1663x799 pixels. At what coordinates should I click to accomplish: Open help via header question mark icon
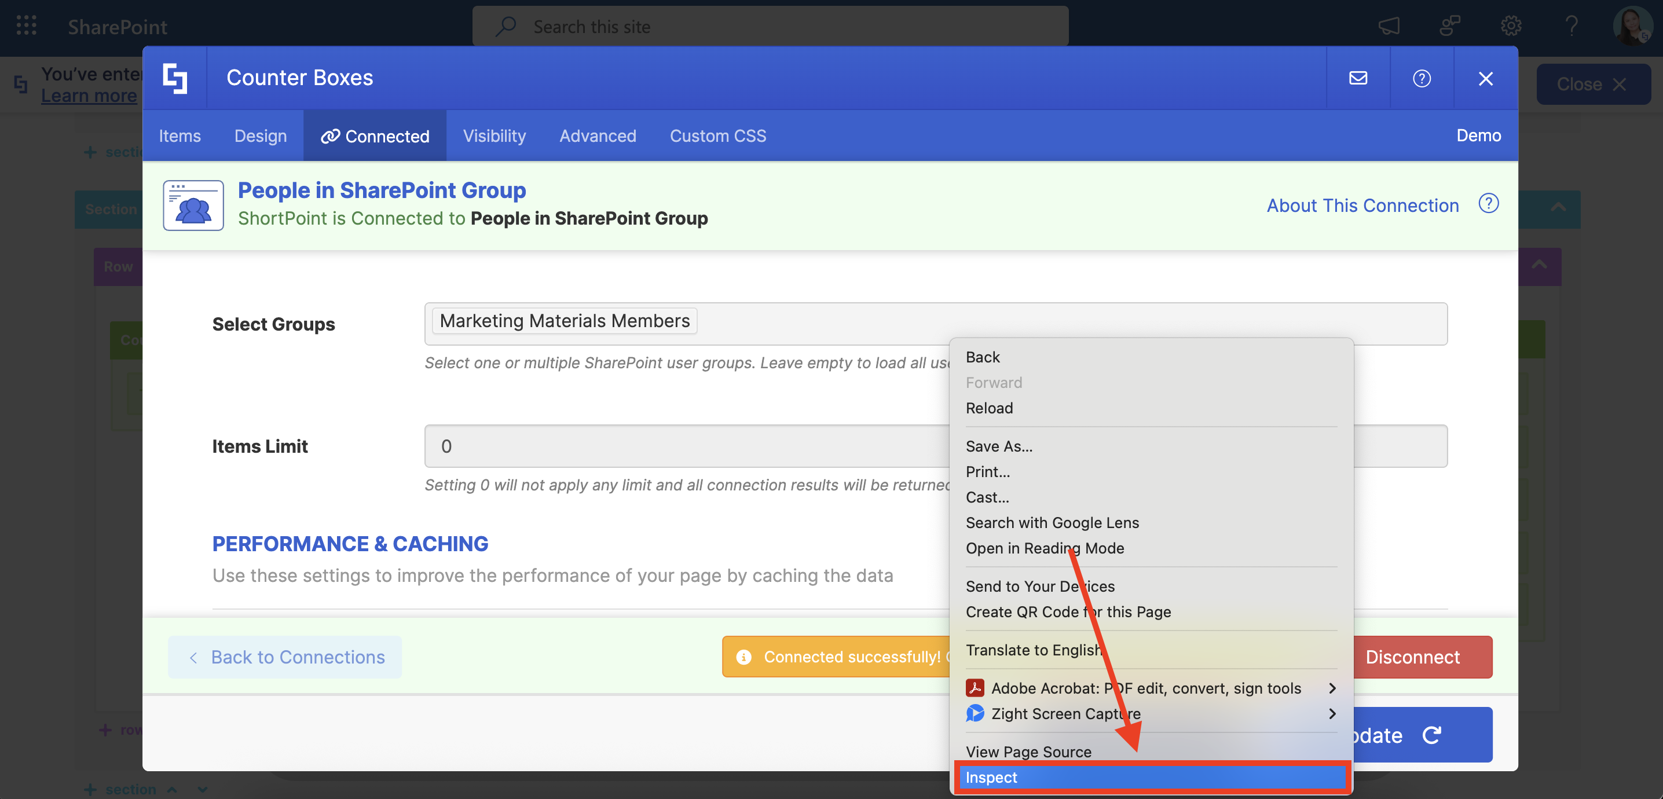pyautogui.click(x=1422, y=78)
